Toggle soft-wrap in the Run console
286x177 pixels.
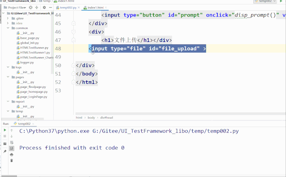(x=12, y=142)
